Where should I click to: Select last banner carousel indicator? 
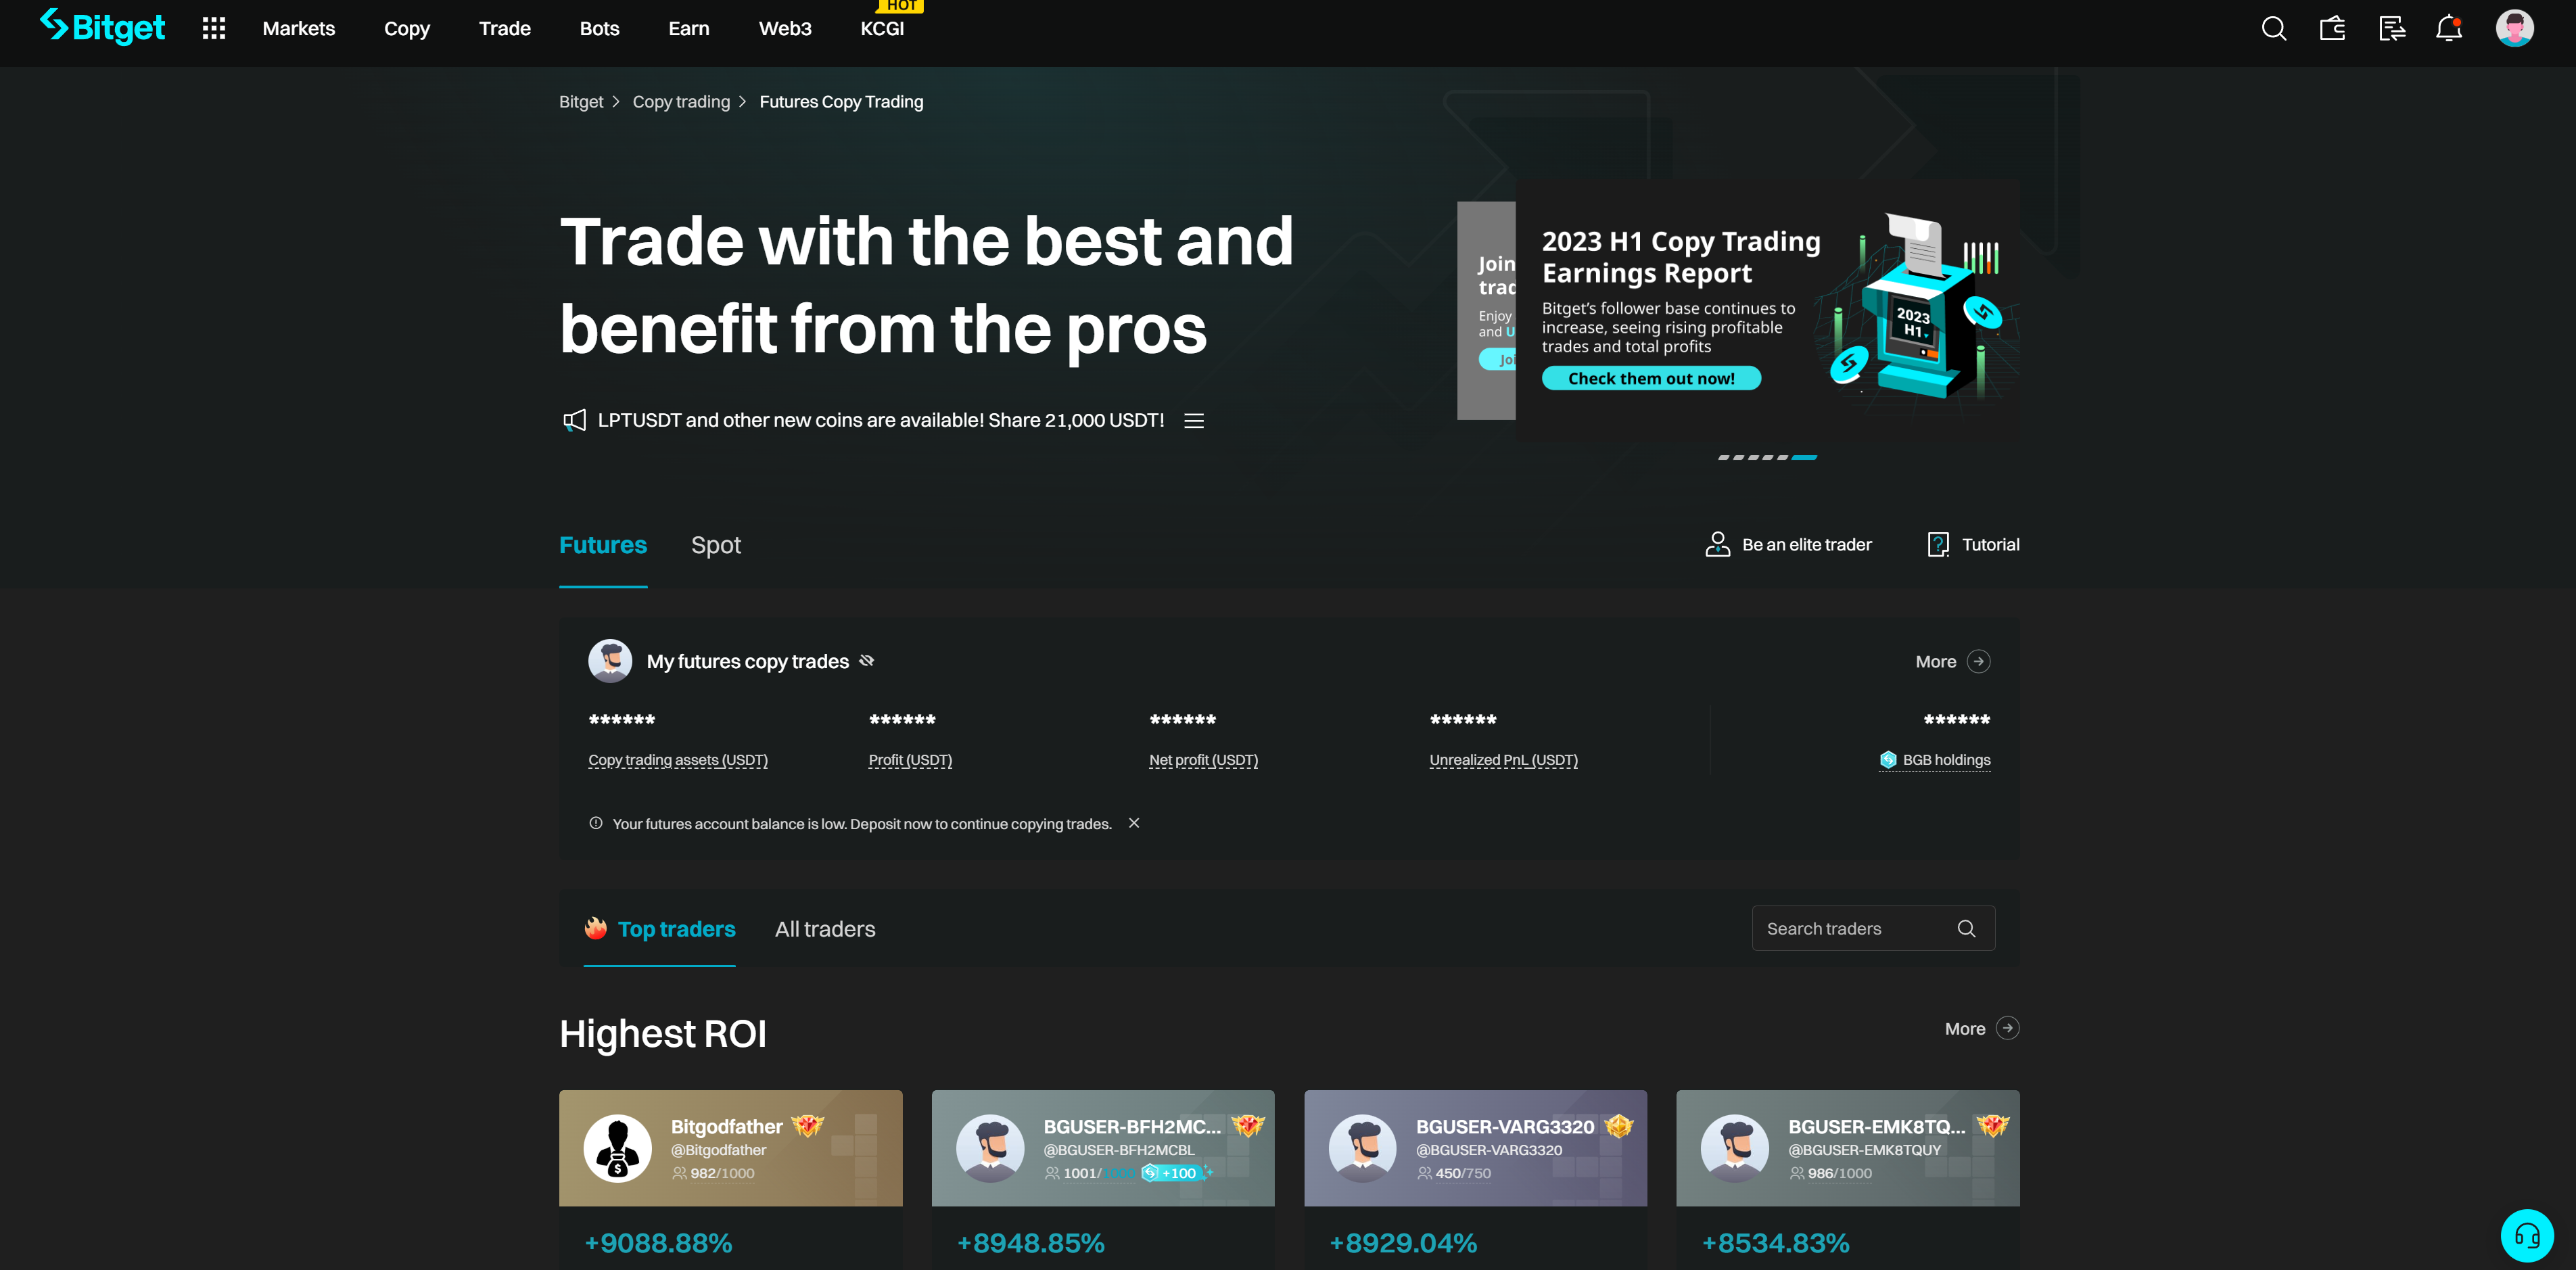(1805, 457)
